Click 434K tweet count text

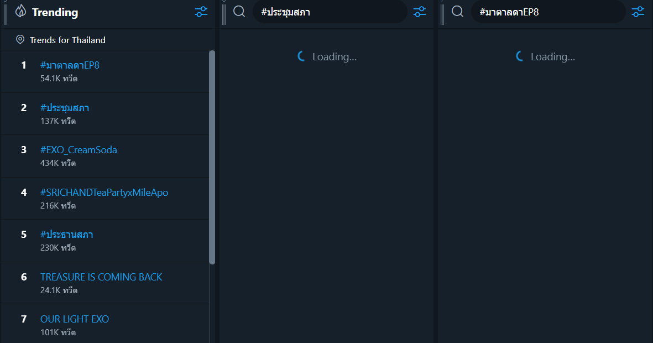click(58, 163)
